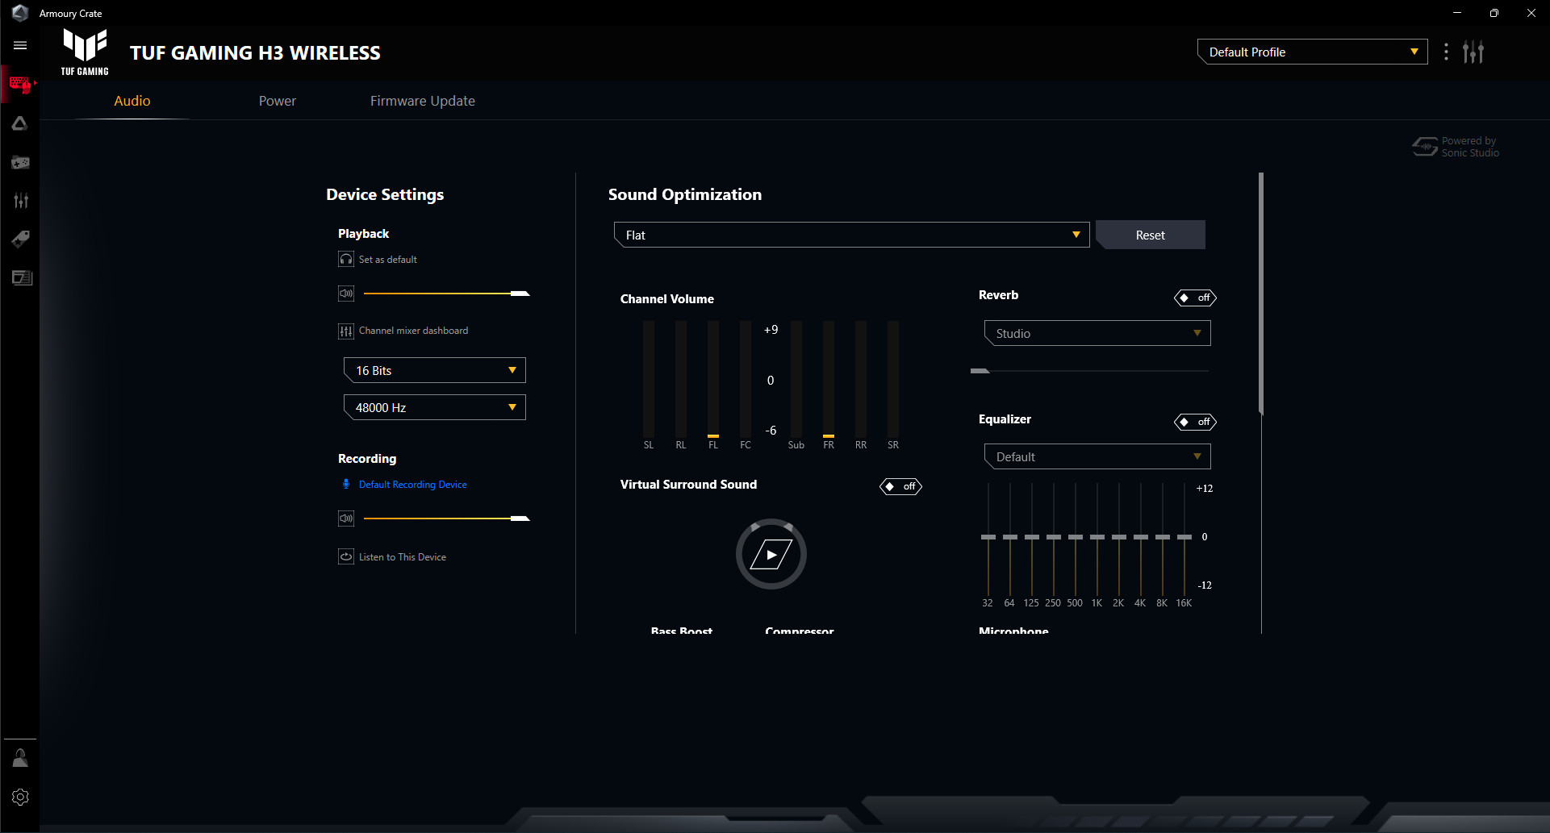Viewport: 1550px width, 833px height.
Task: Open the hamburger menu in the sidebar
Action: click(20, 46)
